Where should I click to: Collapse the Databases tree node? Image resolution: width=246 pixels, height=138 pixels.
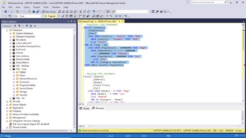pos(7,30)
